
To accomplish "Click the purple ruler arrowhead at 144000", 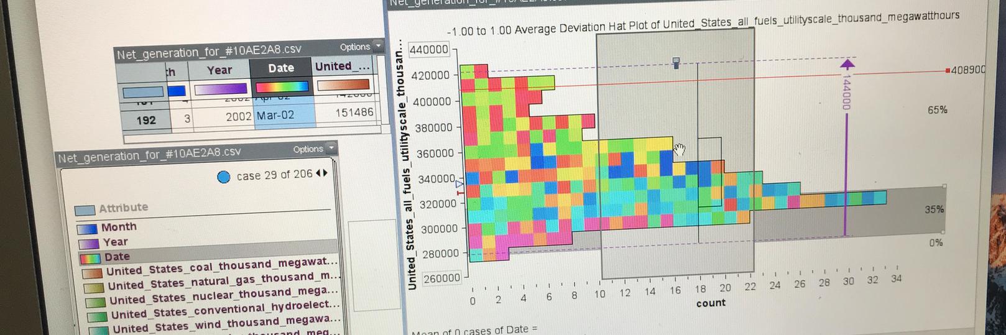I will tap(846, 63).
